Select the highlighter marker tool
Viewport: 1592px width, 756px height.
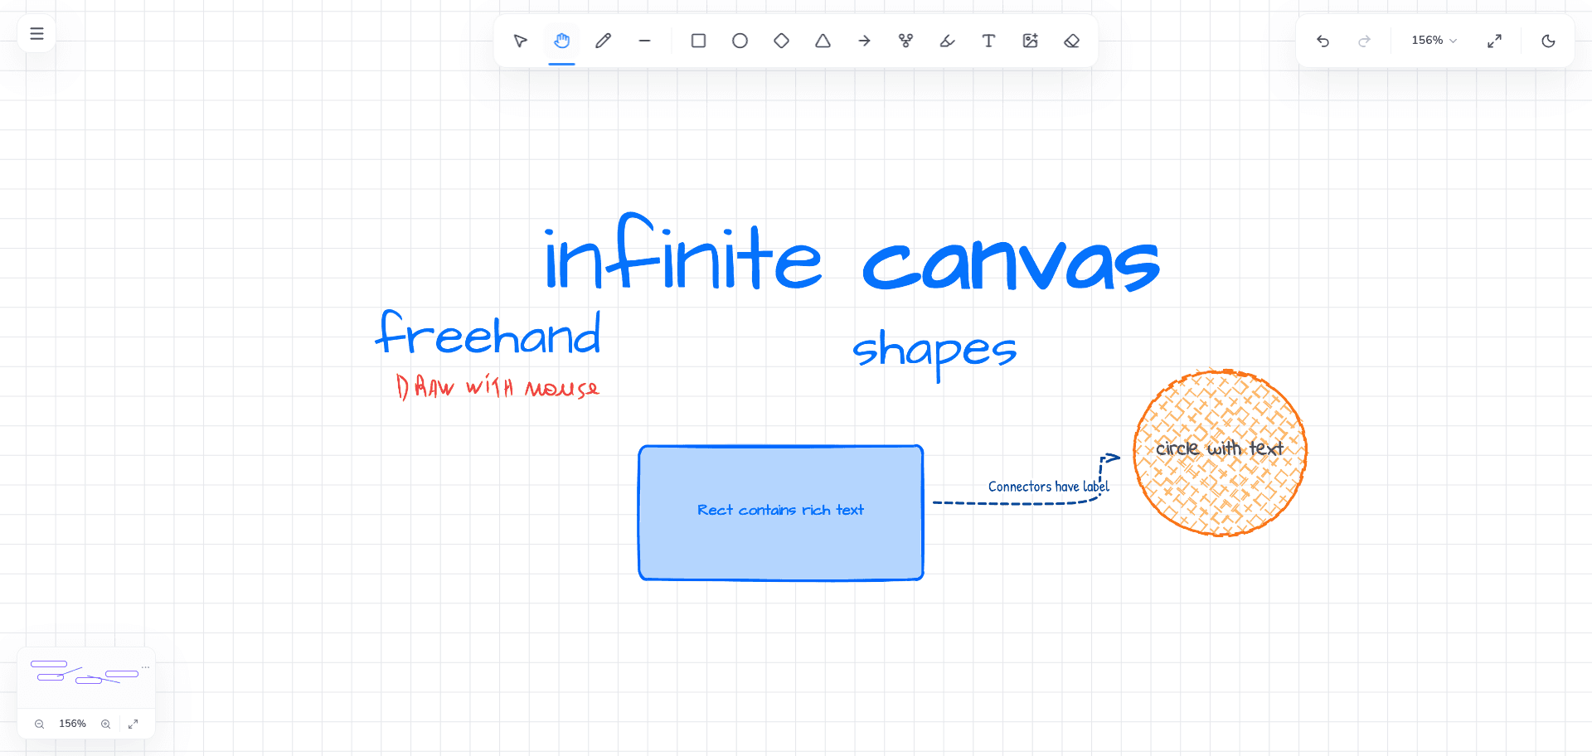coord(947,41)
